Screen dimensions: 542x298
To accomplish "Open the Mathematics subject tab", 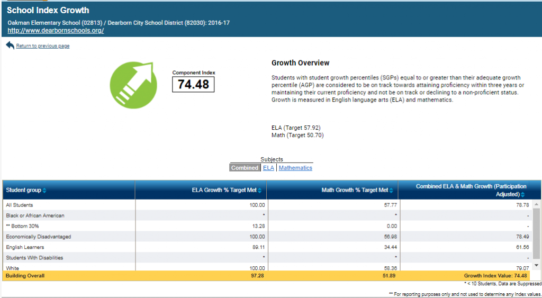I will click(295, 168).
